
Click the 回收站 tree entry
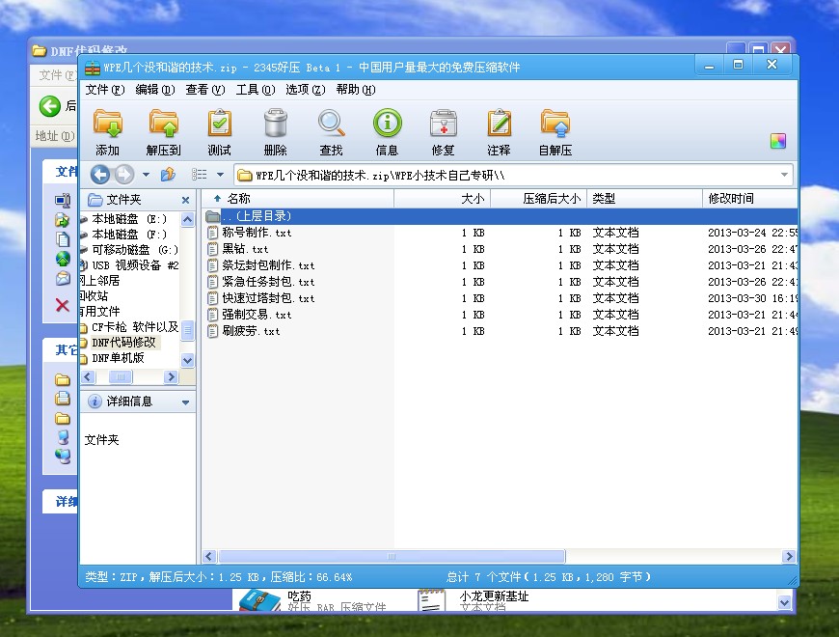[x=94, y=296]
